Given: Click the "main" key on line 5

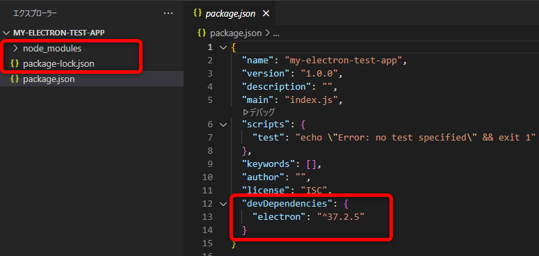Looking at the screenshot, I should 258,100.
